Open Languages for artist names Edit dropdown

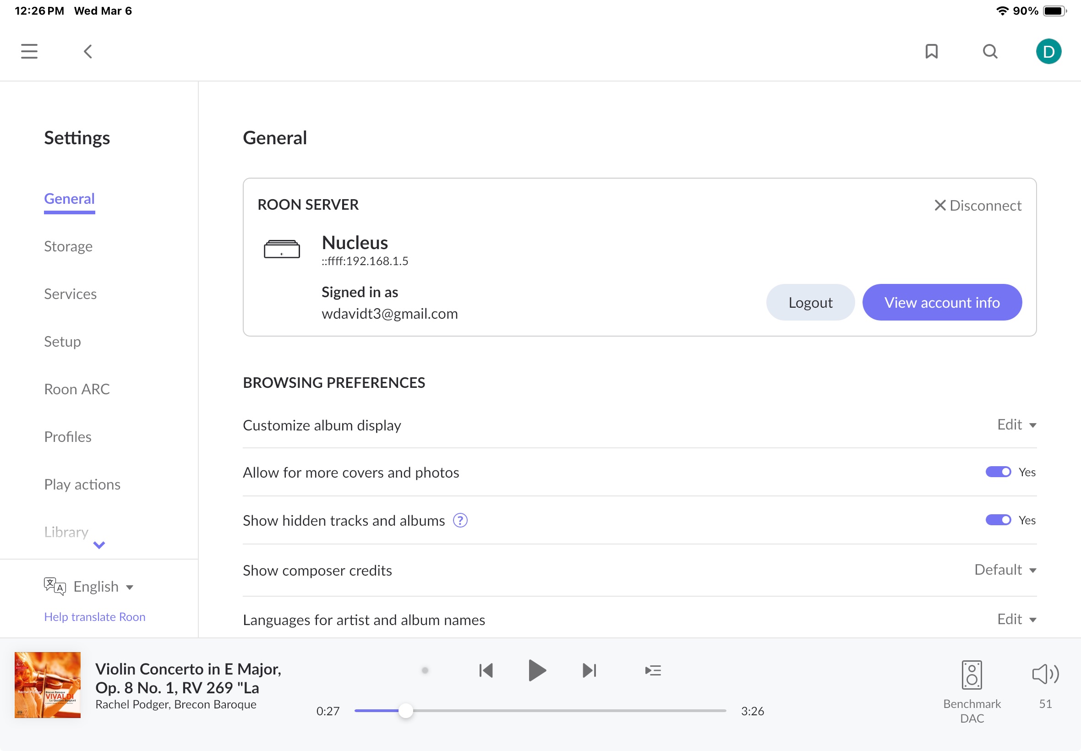click(1016, 619)
